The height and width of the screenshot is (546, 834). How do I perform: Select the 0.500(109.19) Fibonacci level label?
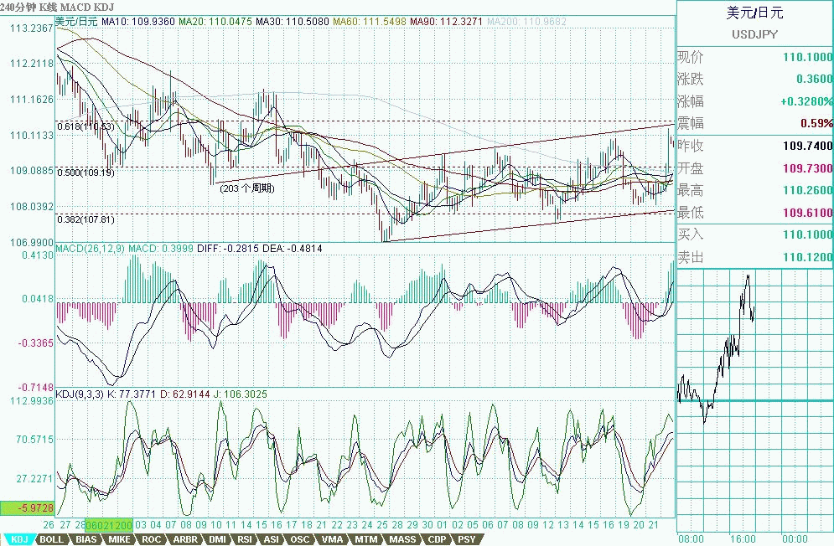pos(85,173)
